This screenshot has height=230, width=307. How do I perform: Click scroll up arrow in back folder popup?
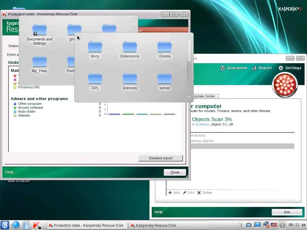pos(134,20)
